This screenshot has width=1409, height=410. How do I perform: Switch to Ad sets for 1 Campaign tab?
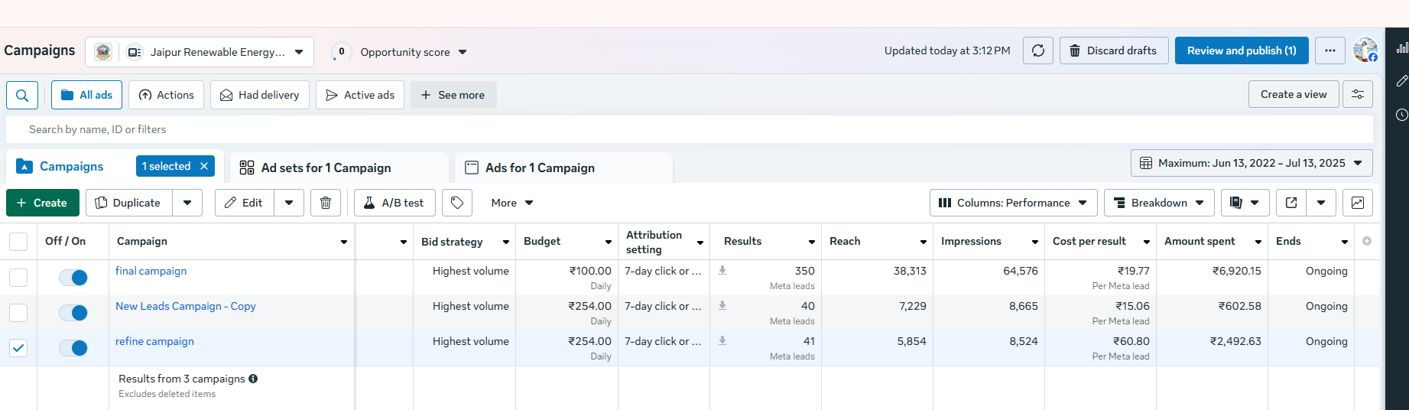point(326,168)
